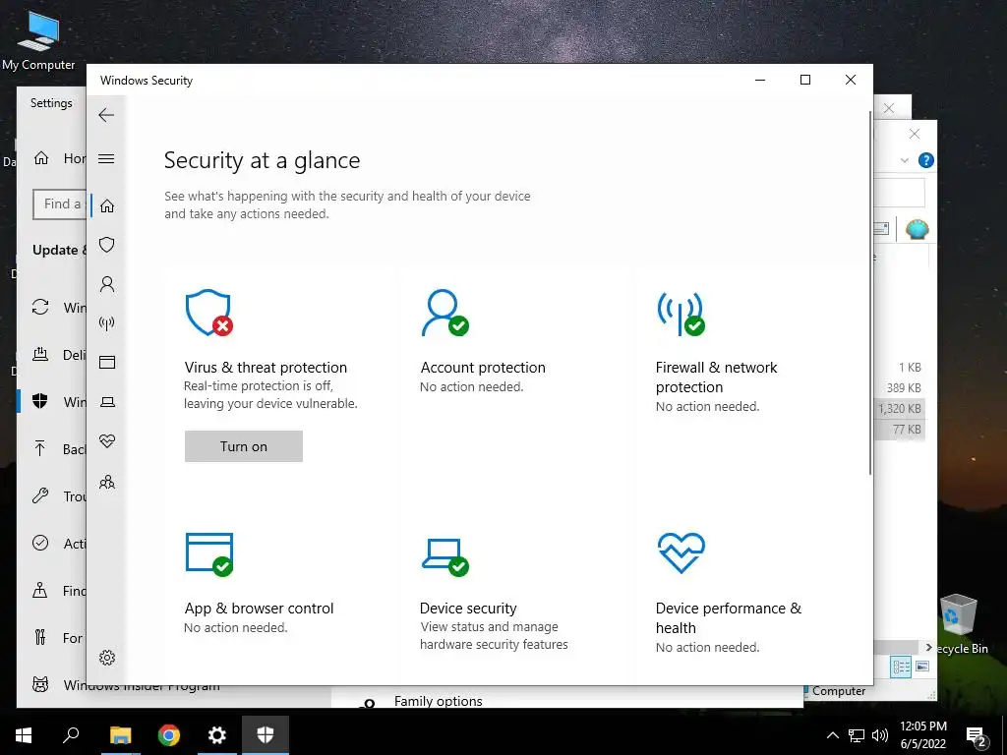Click the Firewall & network protection tile icon
This screenshot has height=755, width=1007.
(681, 314)
